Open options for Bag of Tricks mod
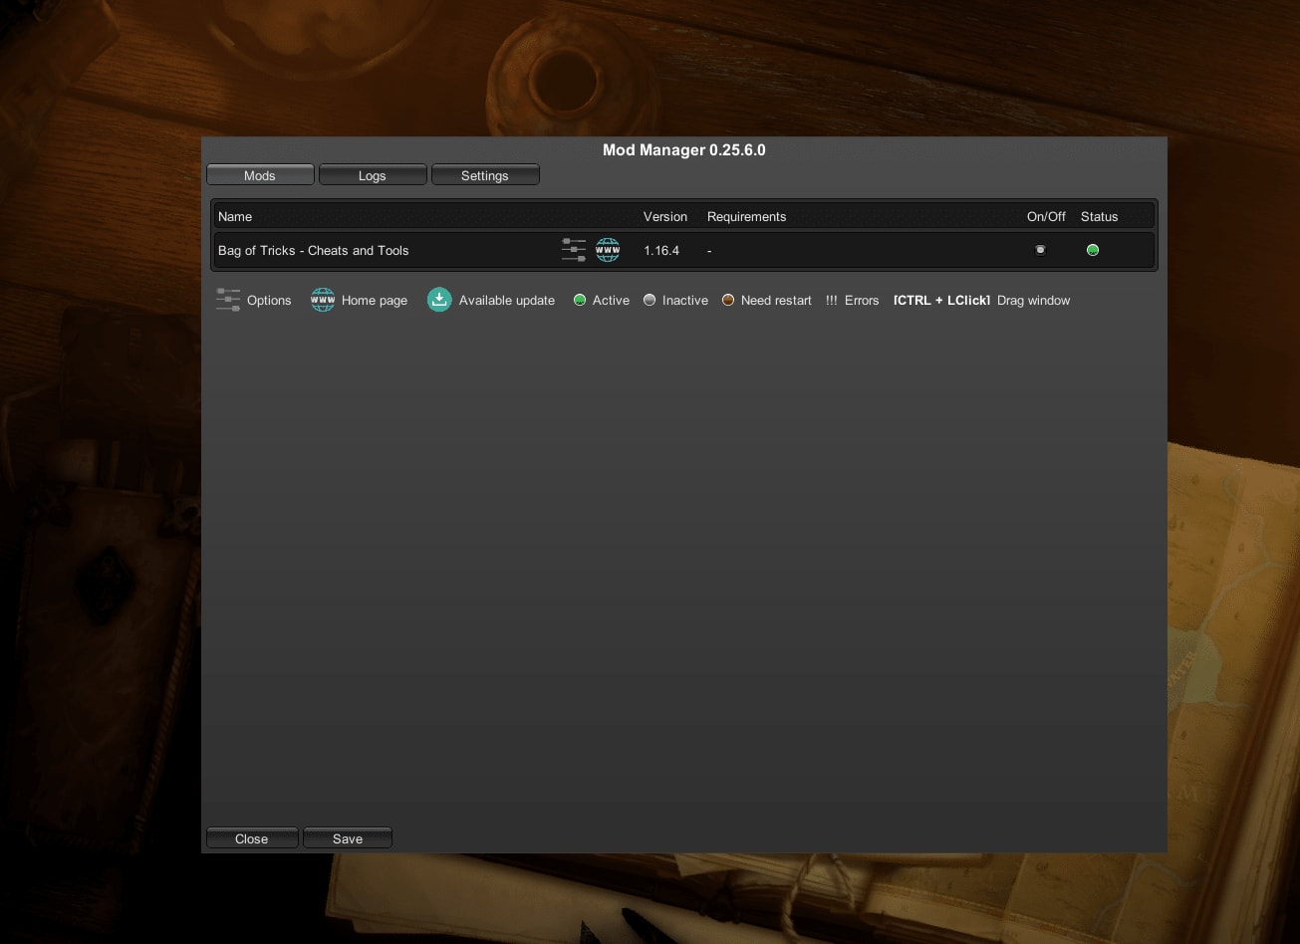This screenshot has width=1300, height=944. tap(574, 250)
